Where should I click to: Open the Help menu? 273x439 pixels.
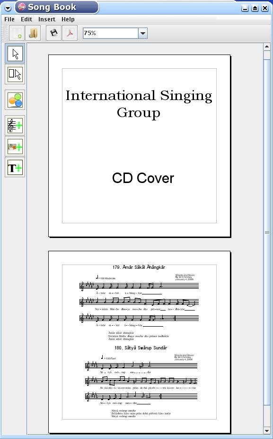coord(68,19)
